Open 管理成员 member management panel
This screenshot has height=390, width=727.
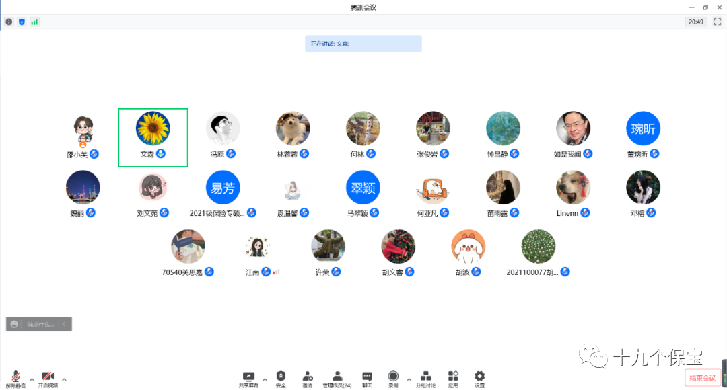click(337, 379)
